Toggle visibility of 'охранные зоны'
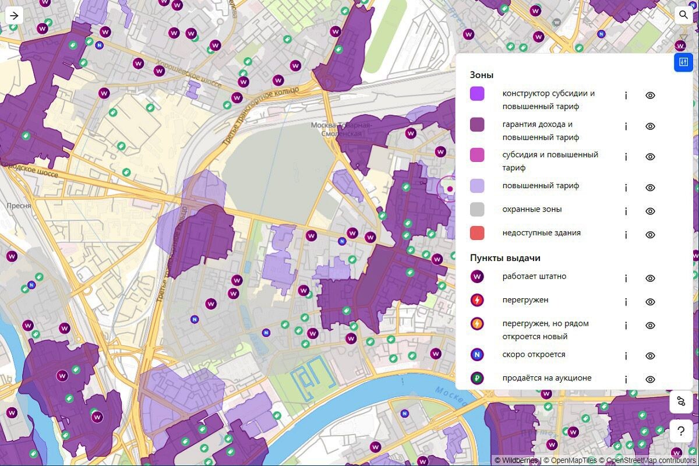699x466 pixels. coord(651,211)
